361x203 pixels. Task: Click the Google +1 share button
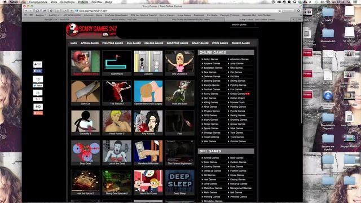point(38,99)
